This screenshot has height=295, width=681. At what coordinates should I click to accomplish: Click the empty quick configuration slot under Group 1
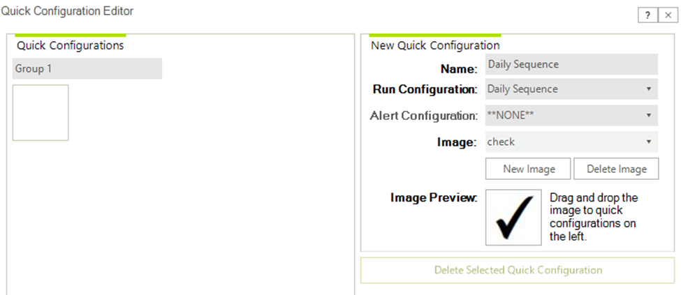click(x=41, y=113)
